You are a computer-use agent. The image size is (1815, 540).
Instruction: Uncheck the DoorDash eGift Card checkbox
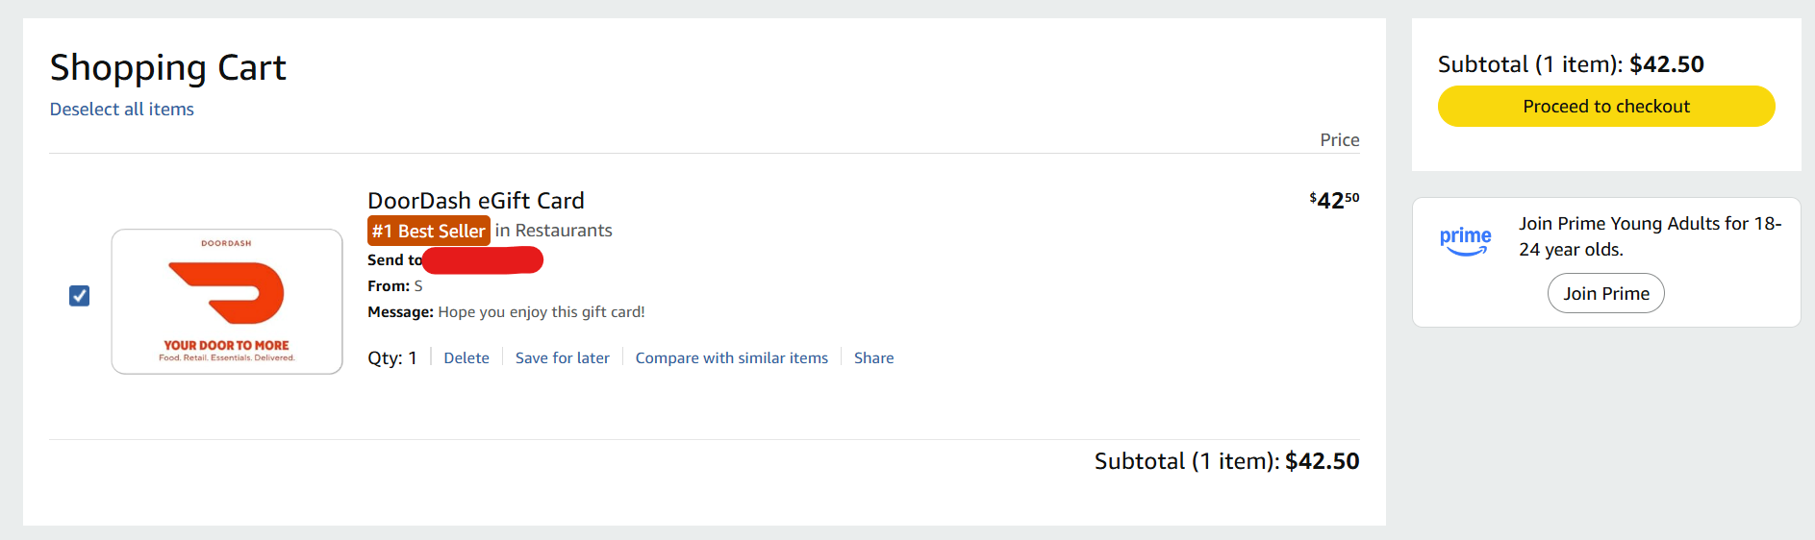(80, 296)
